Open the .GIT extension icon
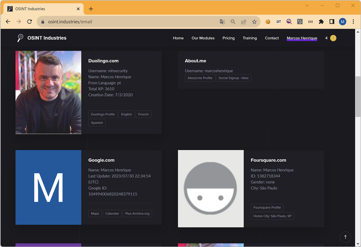This screenshot has height=247, width=361. [278, 22]
